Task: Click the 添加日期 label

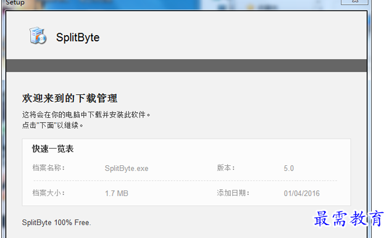Action: coord(233,193)
